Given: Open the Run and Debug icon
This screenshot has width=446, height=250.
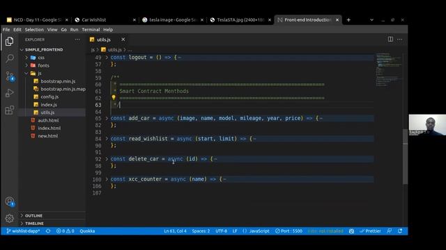Looking at the screenshot, I should [x=9, y=93].
